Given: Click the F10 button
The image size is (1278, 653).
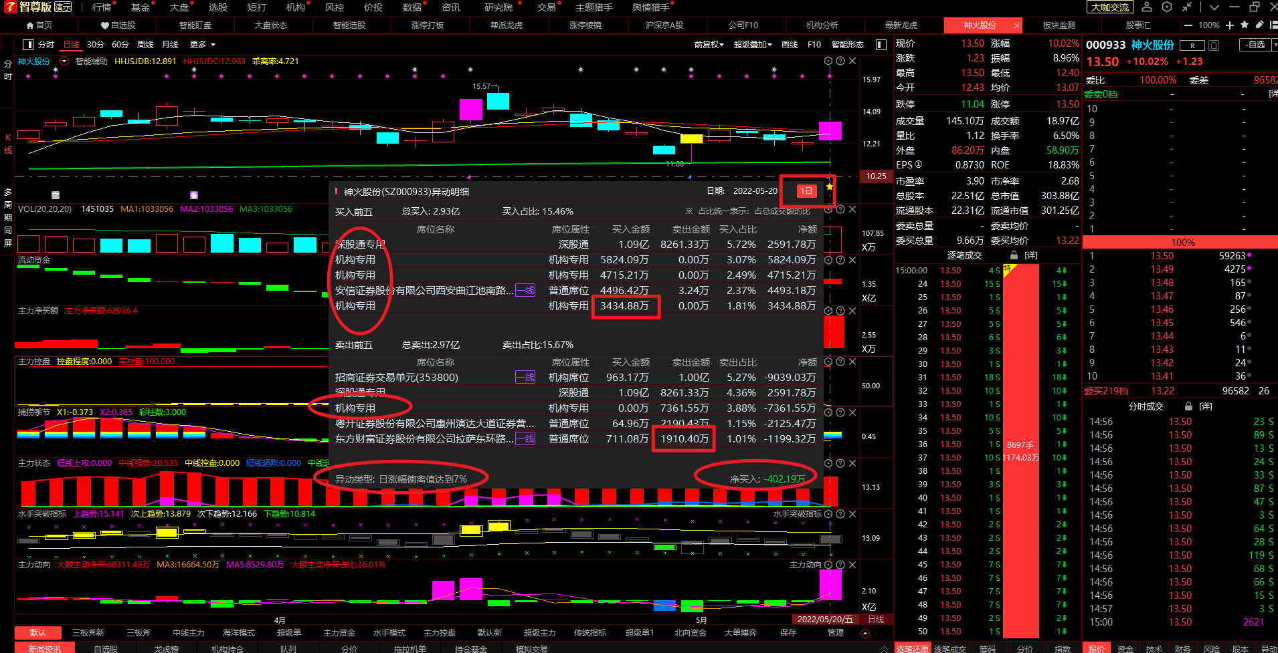Looking at the screenshot, I should tap(814, 45).
